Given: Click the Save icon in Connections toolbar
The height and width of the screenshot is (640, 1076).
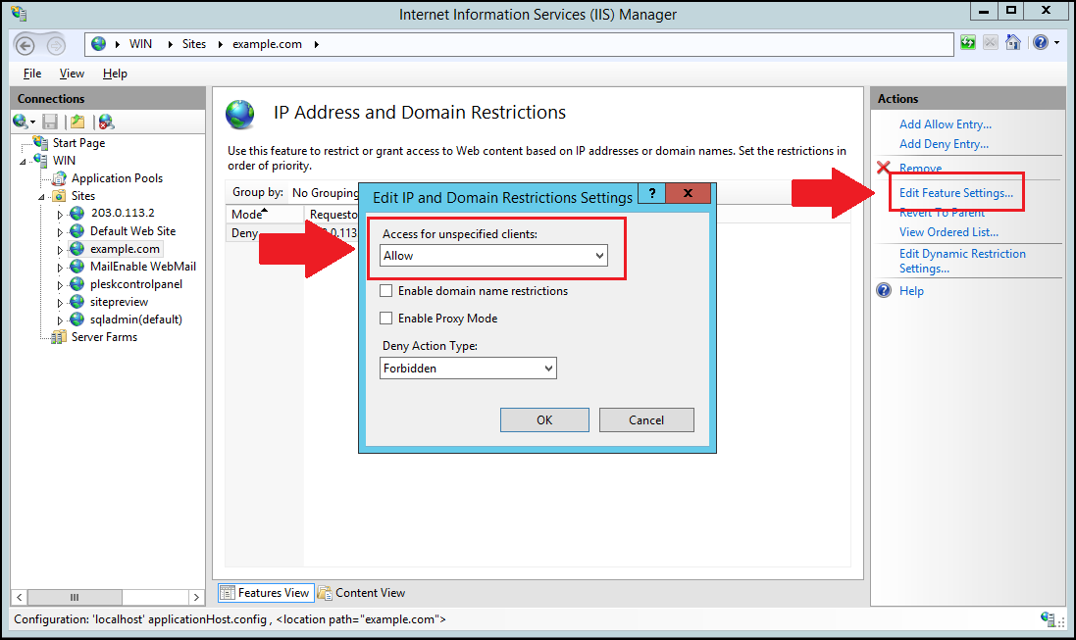Looking at the screenshot, I should [50, 122].
